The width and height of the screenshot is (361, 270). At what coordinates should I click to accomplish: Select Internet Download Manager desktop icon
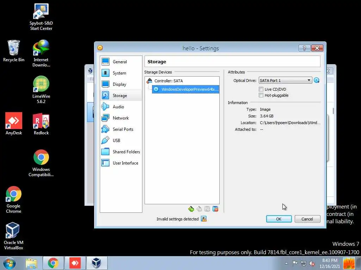pyautogui.click(x=41, y=53)
